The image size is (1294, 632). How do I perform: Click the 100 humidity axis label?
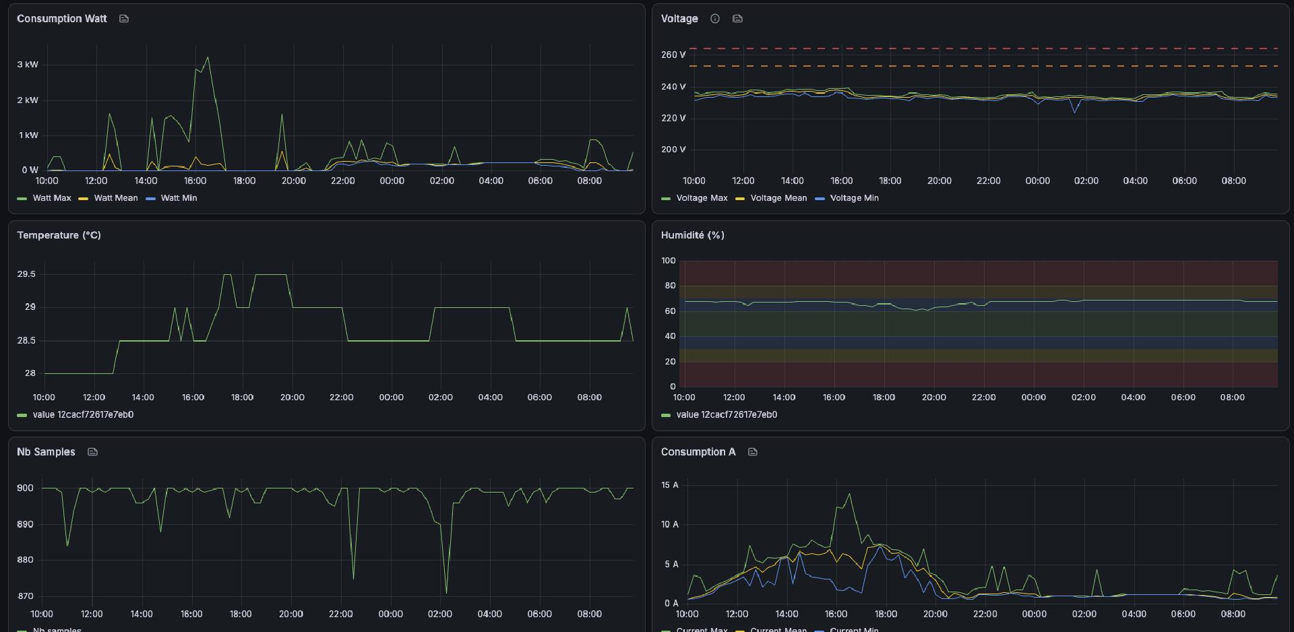[669, 261]
